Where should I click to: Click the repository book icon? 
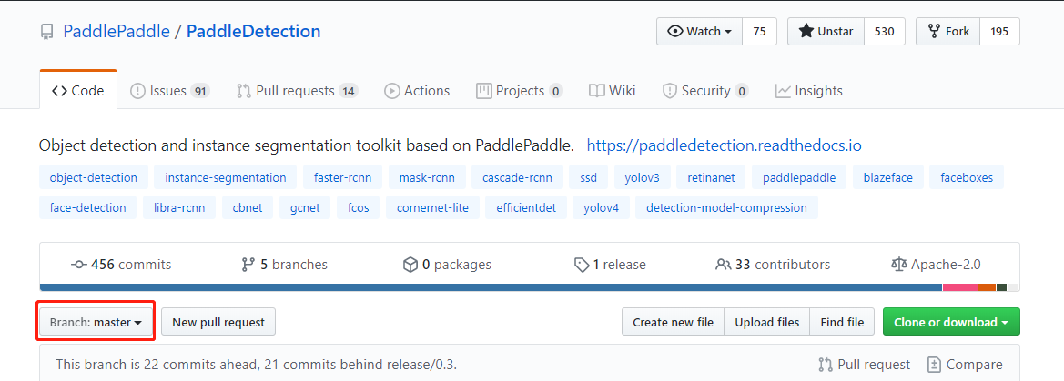[x=46, y=32]
